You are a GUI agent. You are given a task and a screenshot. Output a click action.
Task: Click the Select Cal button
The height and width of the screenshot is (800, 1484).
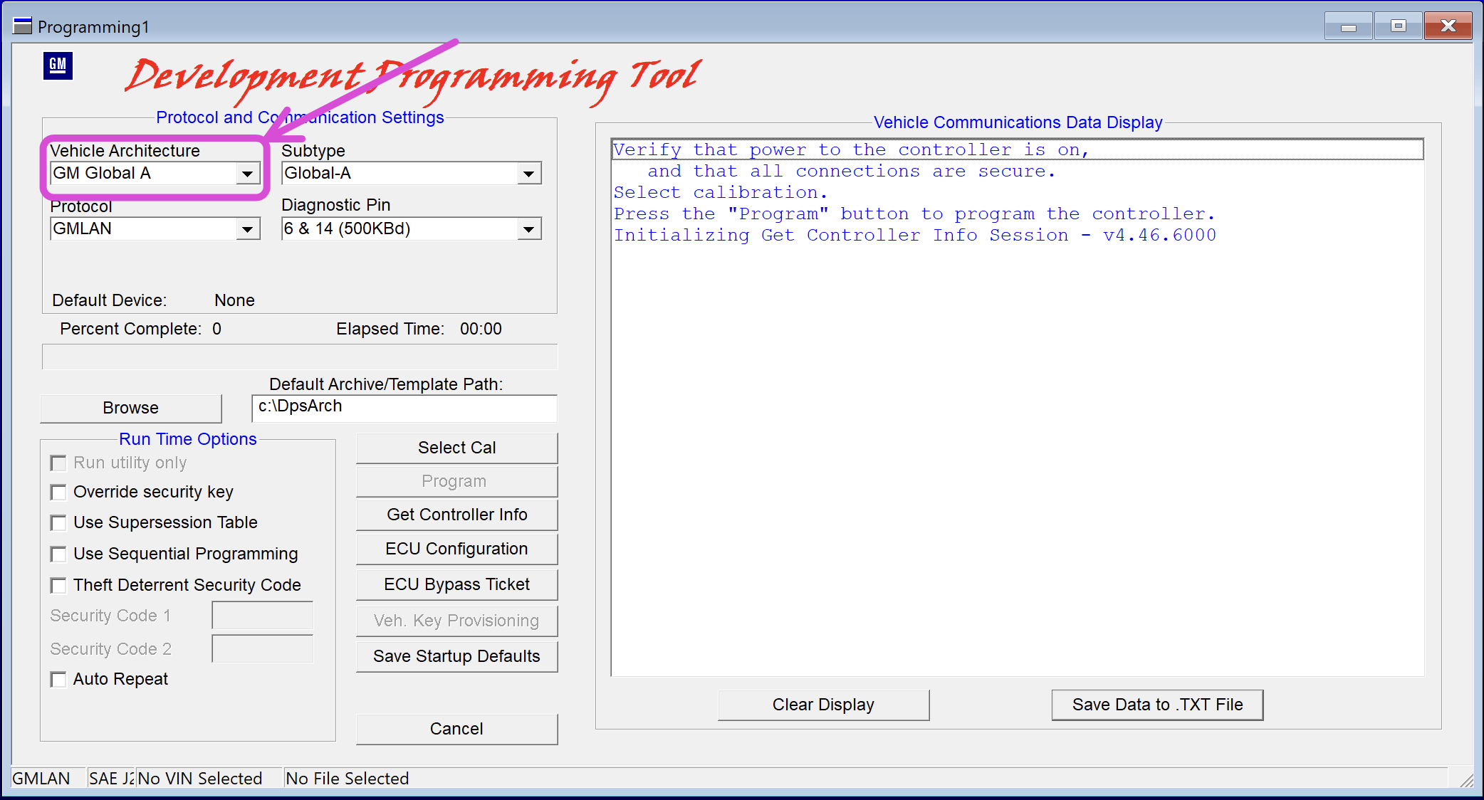456,448
